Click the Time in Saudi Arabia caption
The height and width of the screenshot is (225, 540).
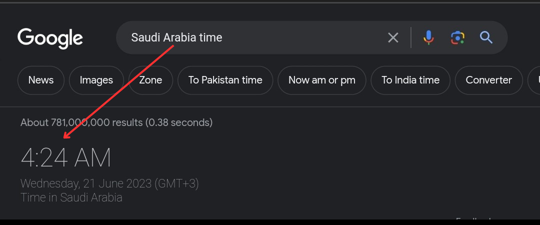click(71, 197)
